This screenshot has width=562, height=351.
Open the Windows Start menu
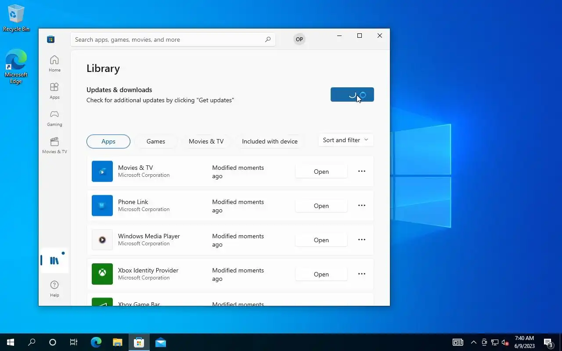pyautogui.click(x=11, y=342)
